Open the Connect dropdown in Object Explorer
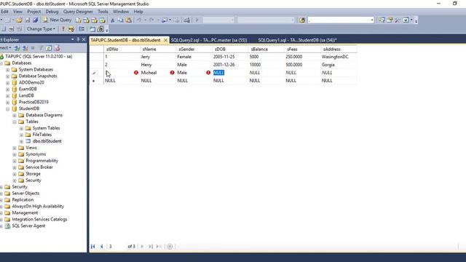The image size is (466, 262). [x=5, y=48]
